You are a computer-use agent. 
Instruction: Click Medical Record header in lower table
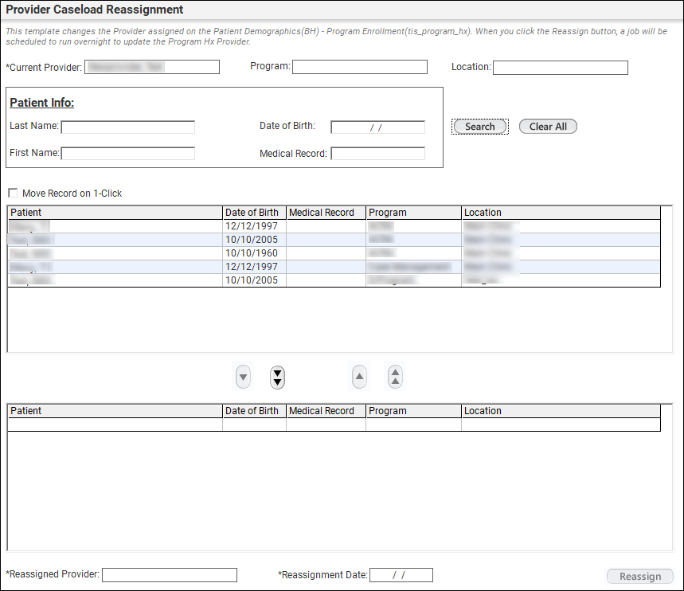(x=326, y=411)
